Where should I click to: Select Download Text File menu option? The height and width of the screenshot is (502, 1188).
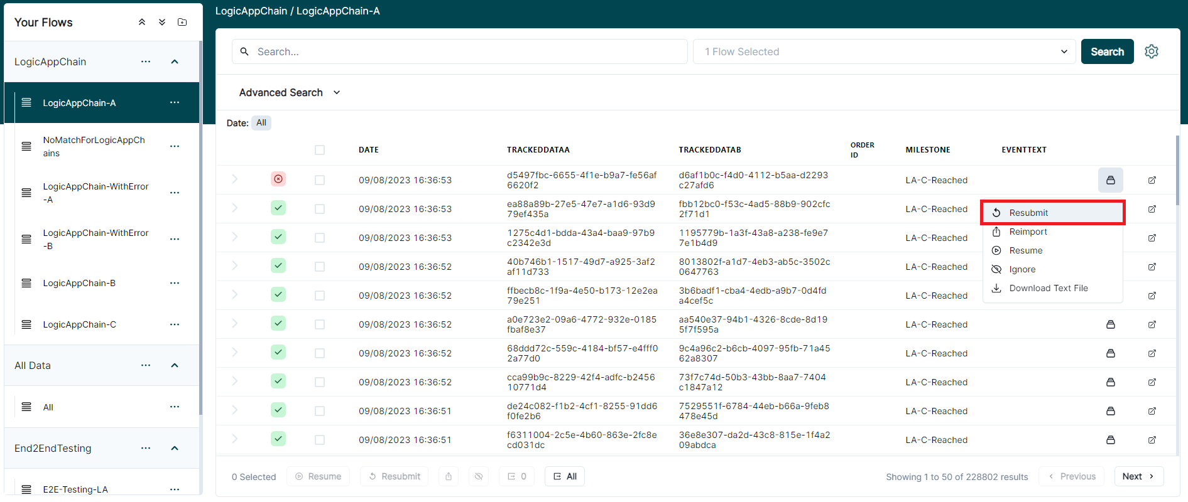pyautogui.click(x=1048, y=288)
